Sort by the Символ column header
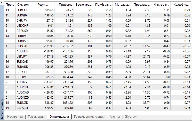The height and width of the screenshot is (121, 192). pos(23,5)
